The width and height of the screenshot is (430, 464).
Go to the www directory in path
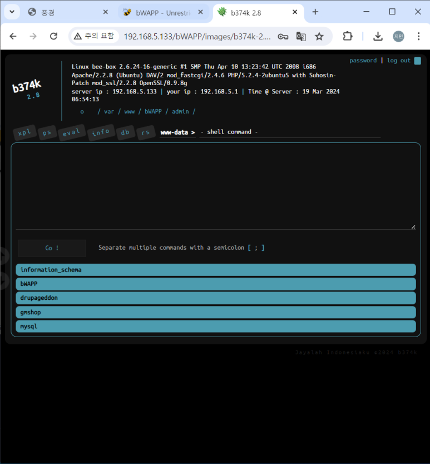(x=129, y=112)
